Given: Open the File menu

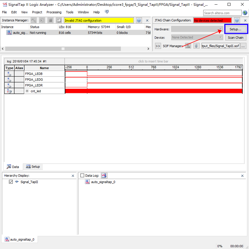Looking at the screenshot, I should click(x=4, y=12).
